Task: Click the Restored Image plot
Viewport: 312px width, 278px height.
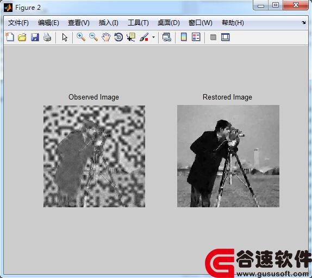Action: coord(228,156)
